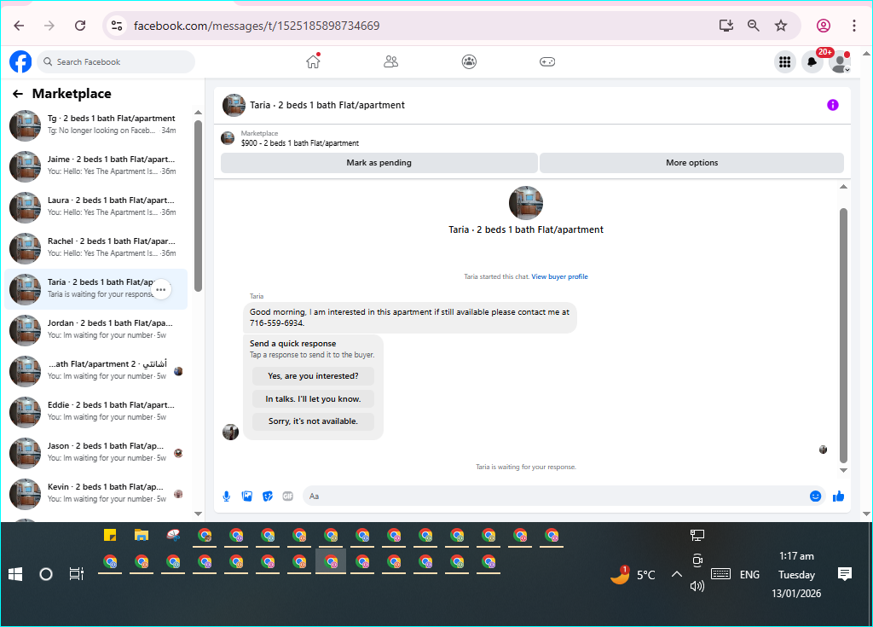Click the Mark as pending button
Screen dimensions: 873x627
[379, 163]
